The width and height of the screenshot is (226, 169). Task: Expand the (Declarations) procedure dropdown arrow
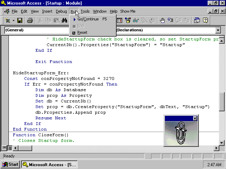(218, 30)
